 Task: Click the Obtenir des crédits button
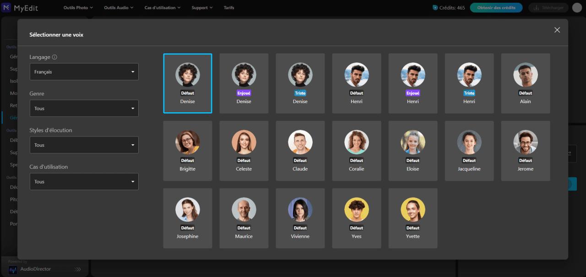[496, 8]
